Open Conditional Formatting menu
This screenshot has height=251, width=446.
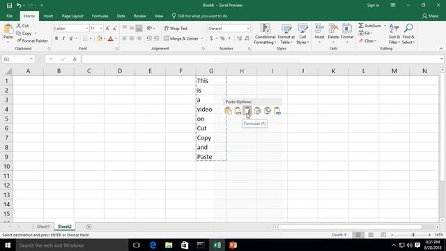tap(265, 34)
